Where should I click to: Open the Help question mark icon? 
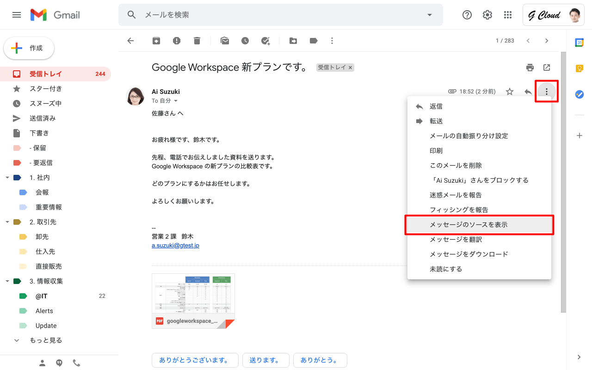[467, 15]
